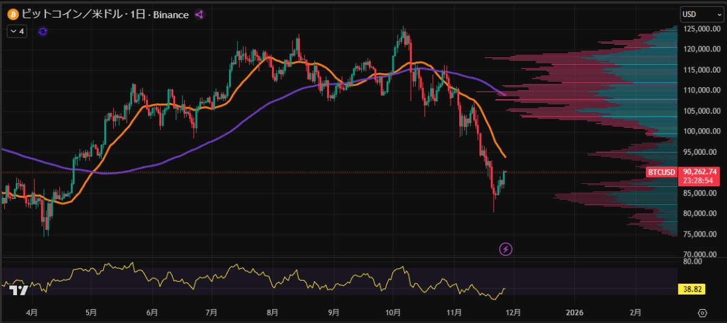
Task: Click the 70,000.00 price axis label
Action: click(x=701, y=255)
